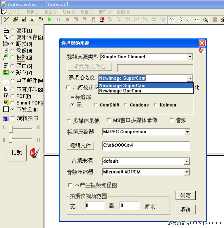Image resolution: width=224 pixels, height=228 pixels.
Task: Toggle 旋转拍书 checkbox
Action: click(13, 118)
